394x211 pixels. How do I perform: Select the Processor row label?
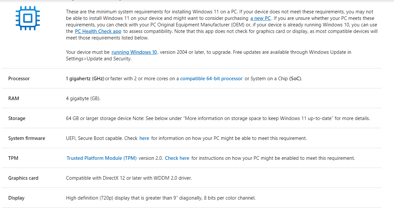[19, 79]
